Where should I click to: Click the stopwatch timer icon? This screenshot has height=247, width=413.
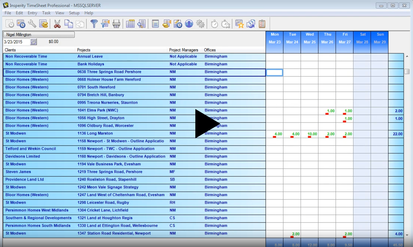214,24
